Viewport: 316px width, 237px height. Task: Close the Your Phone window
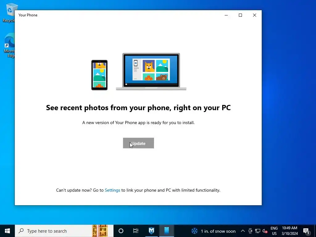pyautogui.click(x=255, y=15)
